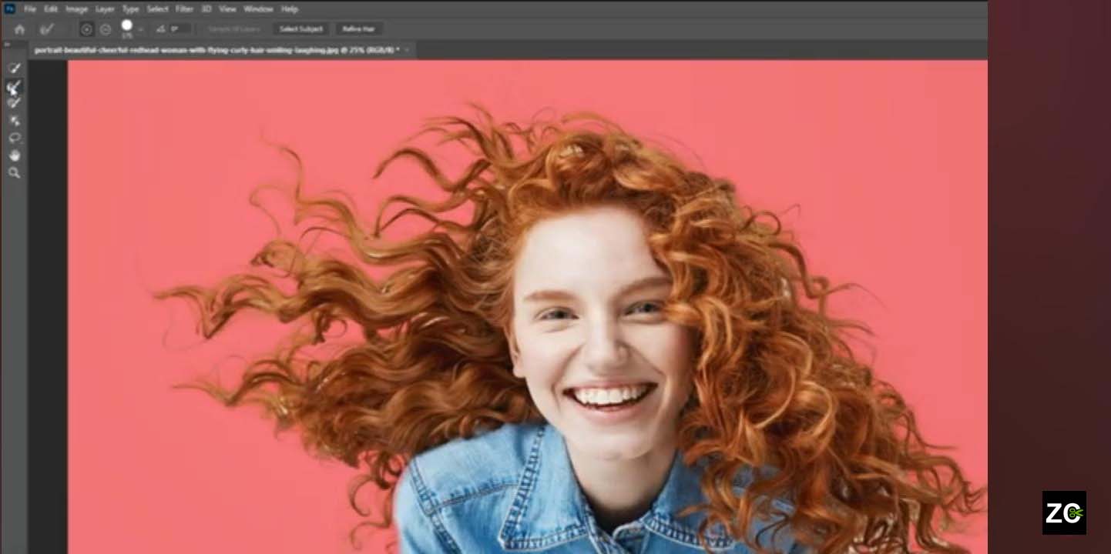Open the Edit menu
This screenshot has height=554, width=1111.
tap(51, 9)
